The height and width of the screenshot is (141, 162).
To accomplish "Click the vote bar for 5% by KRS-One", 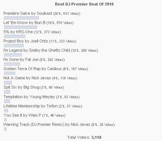I will coord(14,37).
